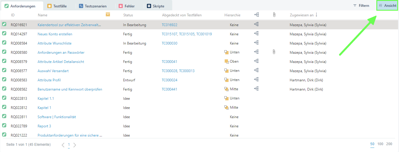Open test case link TC016922
Screen dimensions: 399x152
170,25
